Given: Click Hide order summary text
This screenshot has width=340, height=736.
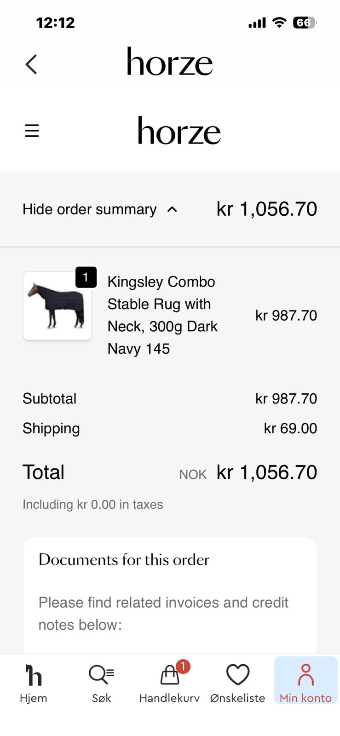Looking at the screenshot, I should [x=90, y=209].
